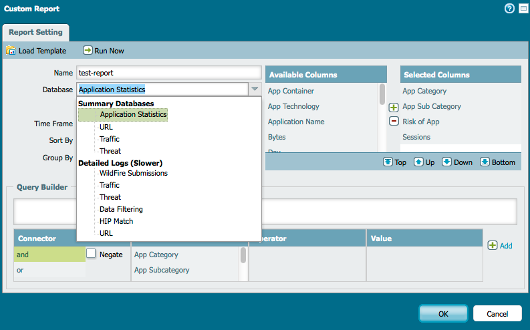Click the Load Template label
The height and width of the screenshot is (330, 530).
coord(42,51)
